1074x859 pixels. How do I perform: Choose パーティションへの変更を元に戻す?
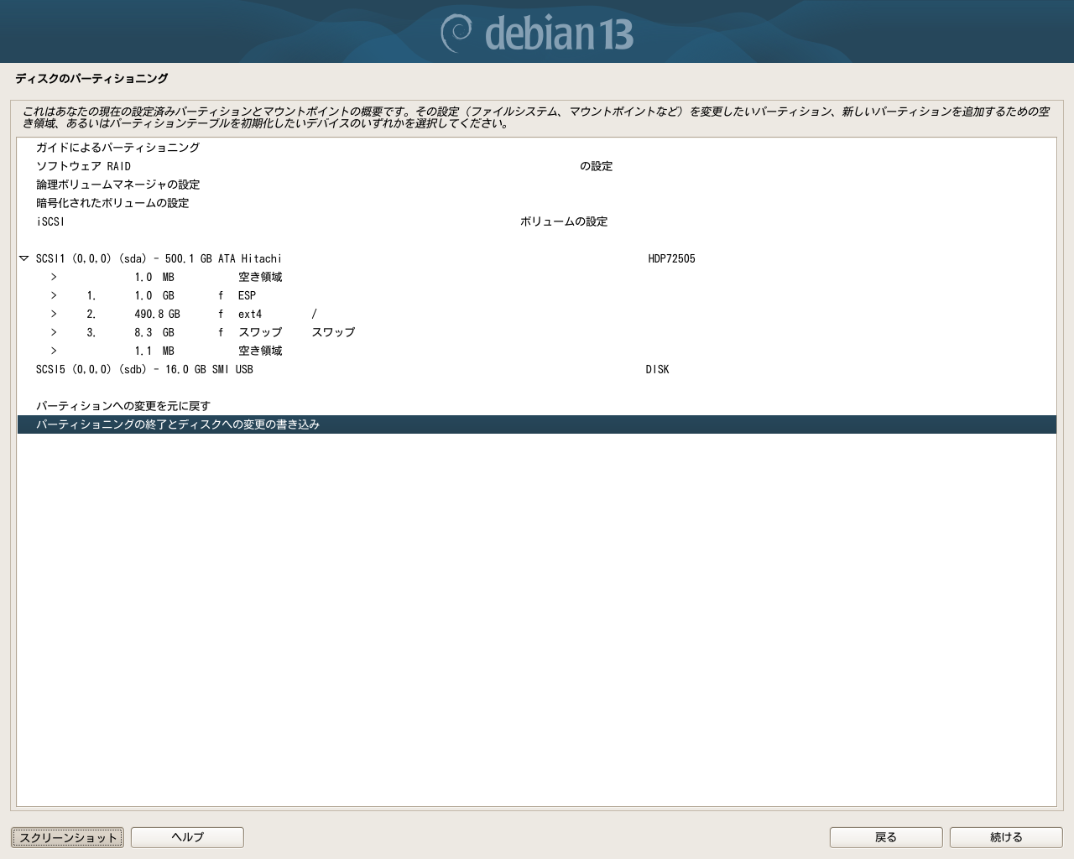click(x=537, y=406)
